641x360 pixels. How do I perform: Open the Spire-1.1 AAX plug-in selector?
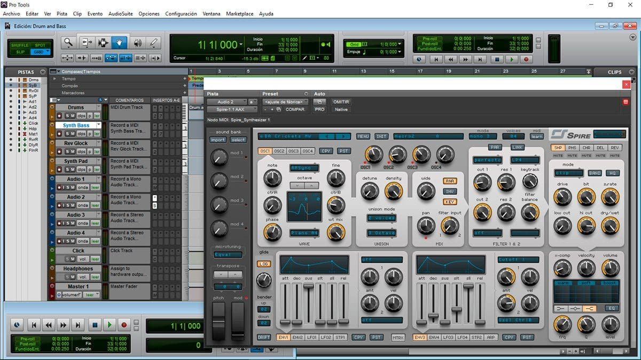[x=232, y=109]
